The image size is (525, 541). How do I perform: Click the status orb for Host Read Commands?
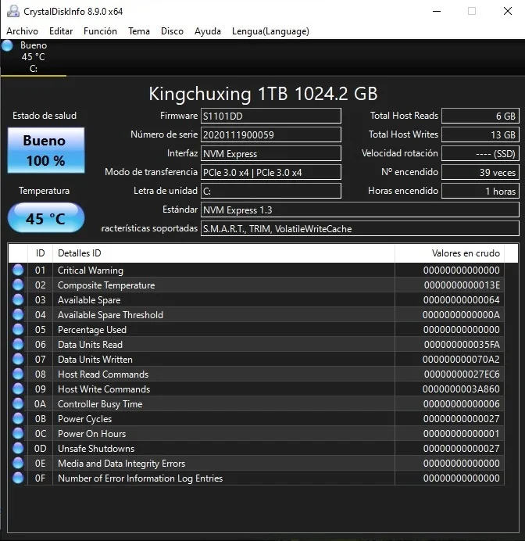(x=18, y=374)
